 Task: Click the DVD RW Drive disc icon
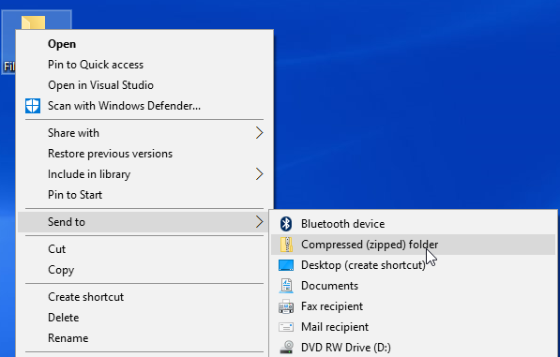point(286,348)
